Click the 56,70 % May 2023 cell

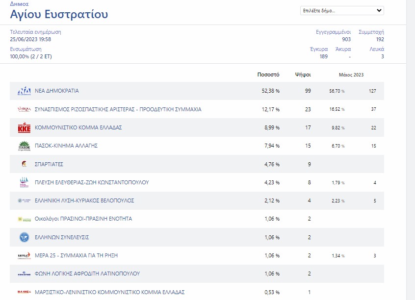(337, 91)
